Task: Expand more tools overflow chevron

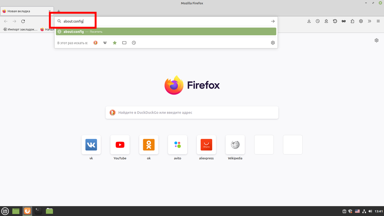Action: tap(369, 21)
